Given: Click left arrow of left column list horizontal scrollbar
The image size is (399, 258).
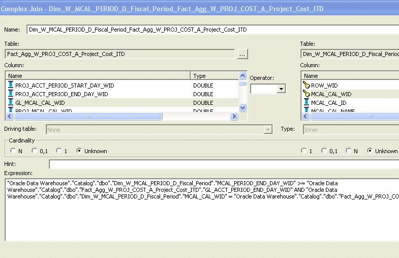Looking at the screenshot, I should pyautogui.click(x=10, y=117).
